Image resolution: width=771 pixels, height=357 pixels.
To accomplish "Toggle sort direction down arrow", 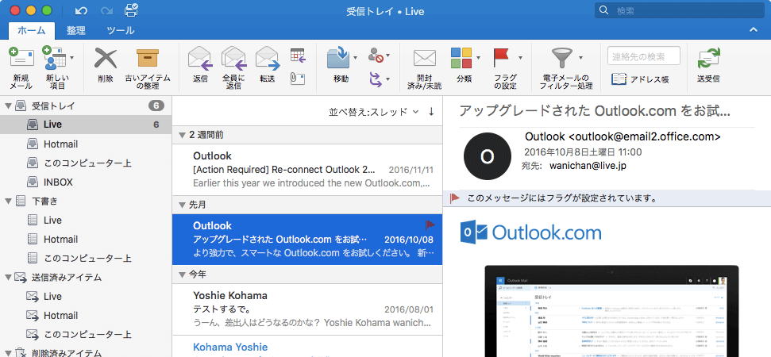I will [431, 112].
